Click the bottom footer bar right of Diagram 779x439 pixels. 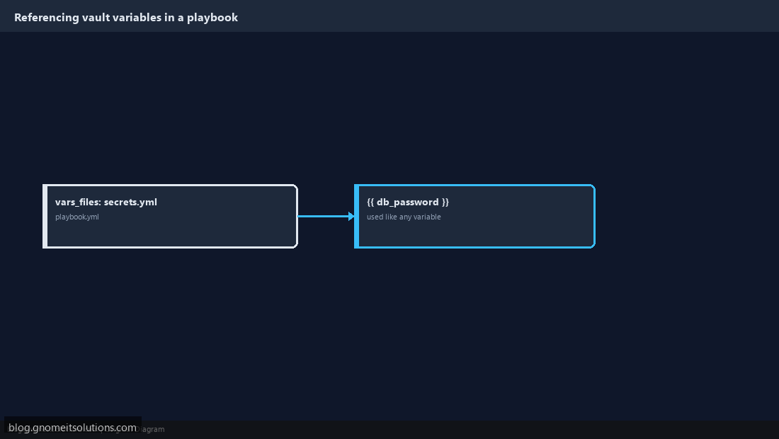pyautogui.click(x=472, y=430)
